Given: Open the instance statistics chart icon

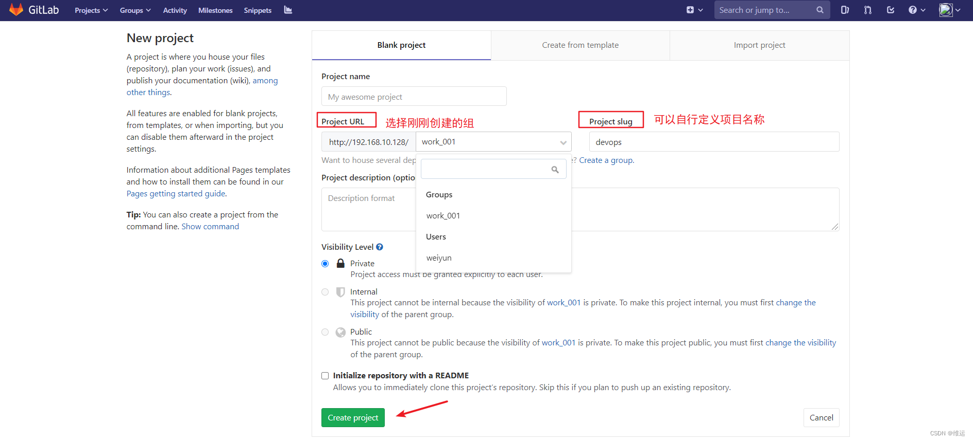Looking at the screenshot, I should click(x=288, y=10).
